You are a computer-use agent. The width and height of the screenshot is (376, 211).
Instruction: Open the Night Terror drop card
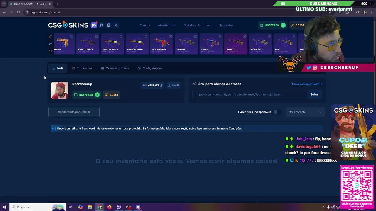(88, 44)
